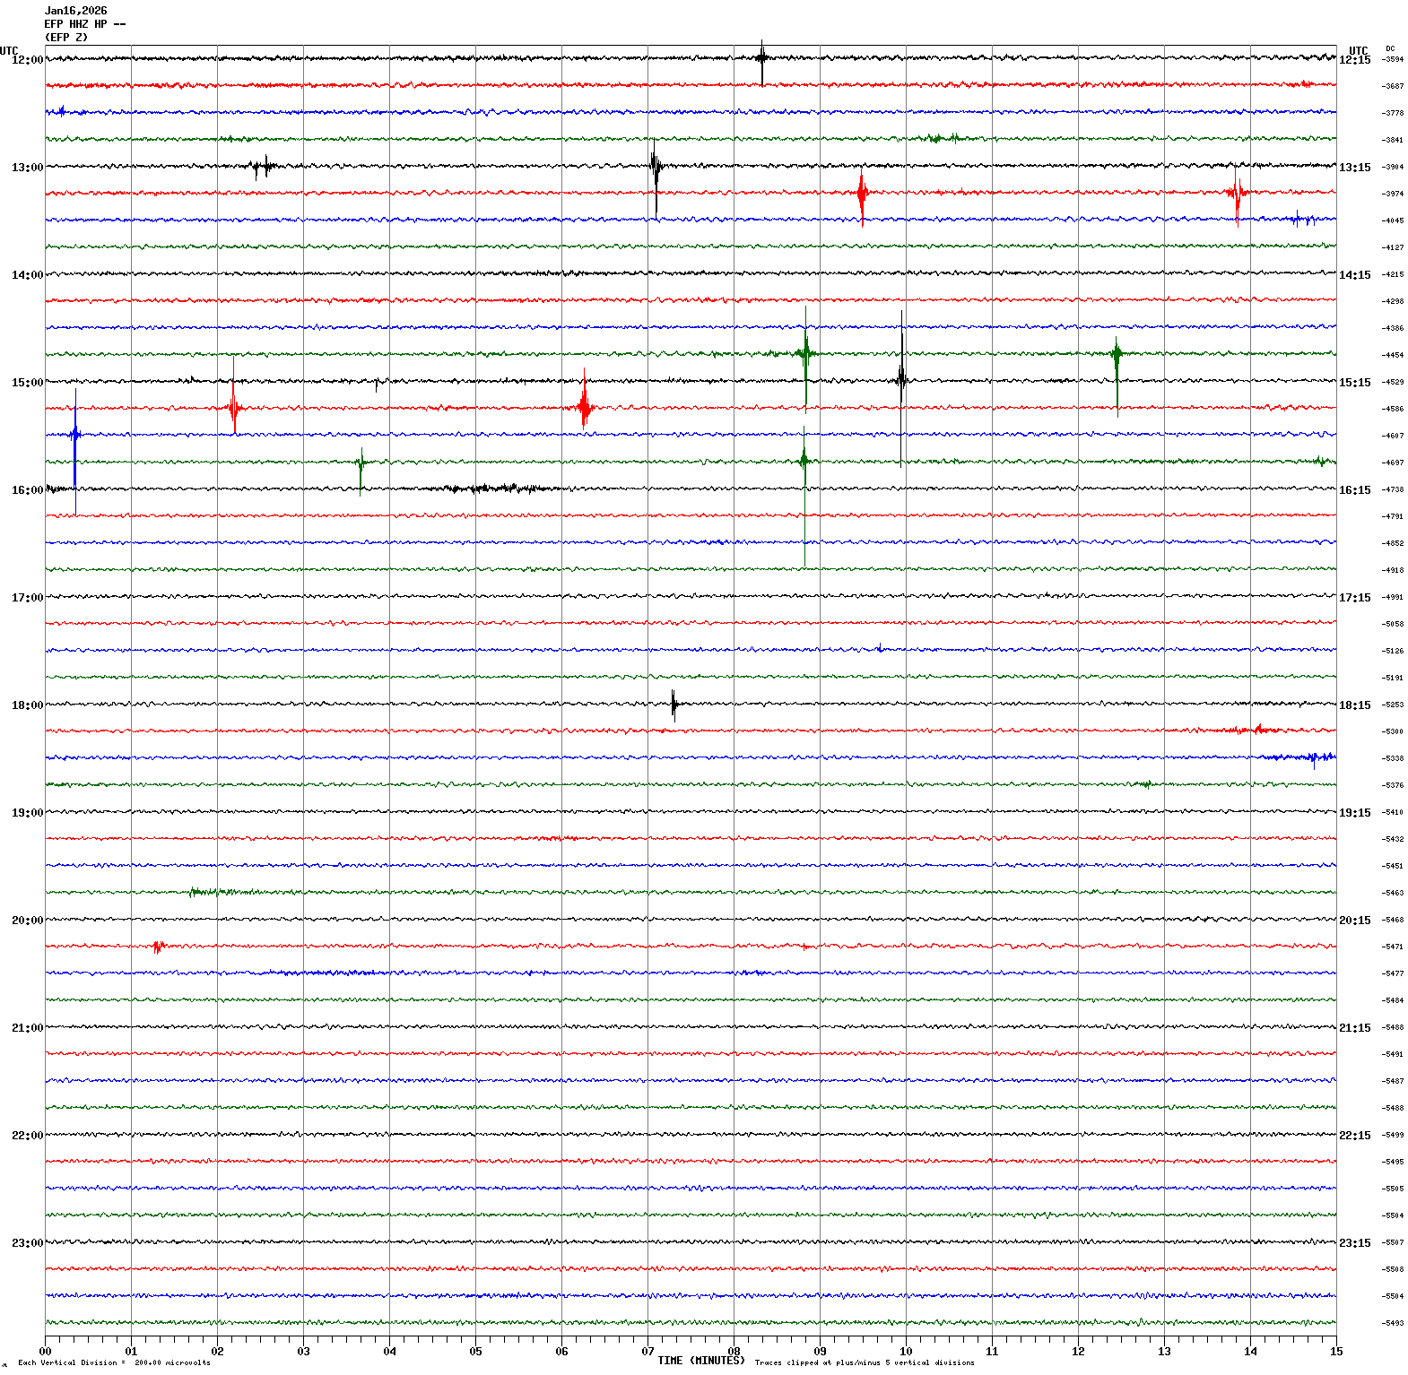Image resolution: width=1408 pixels, height=1375 pixels.
Task: Click the Jan16,2026 date header
Action: click(75, 11)
